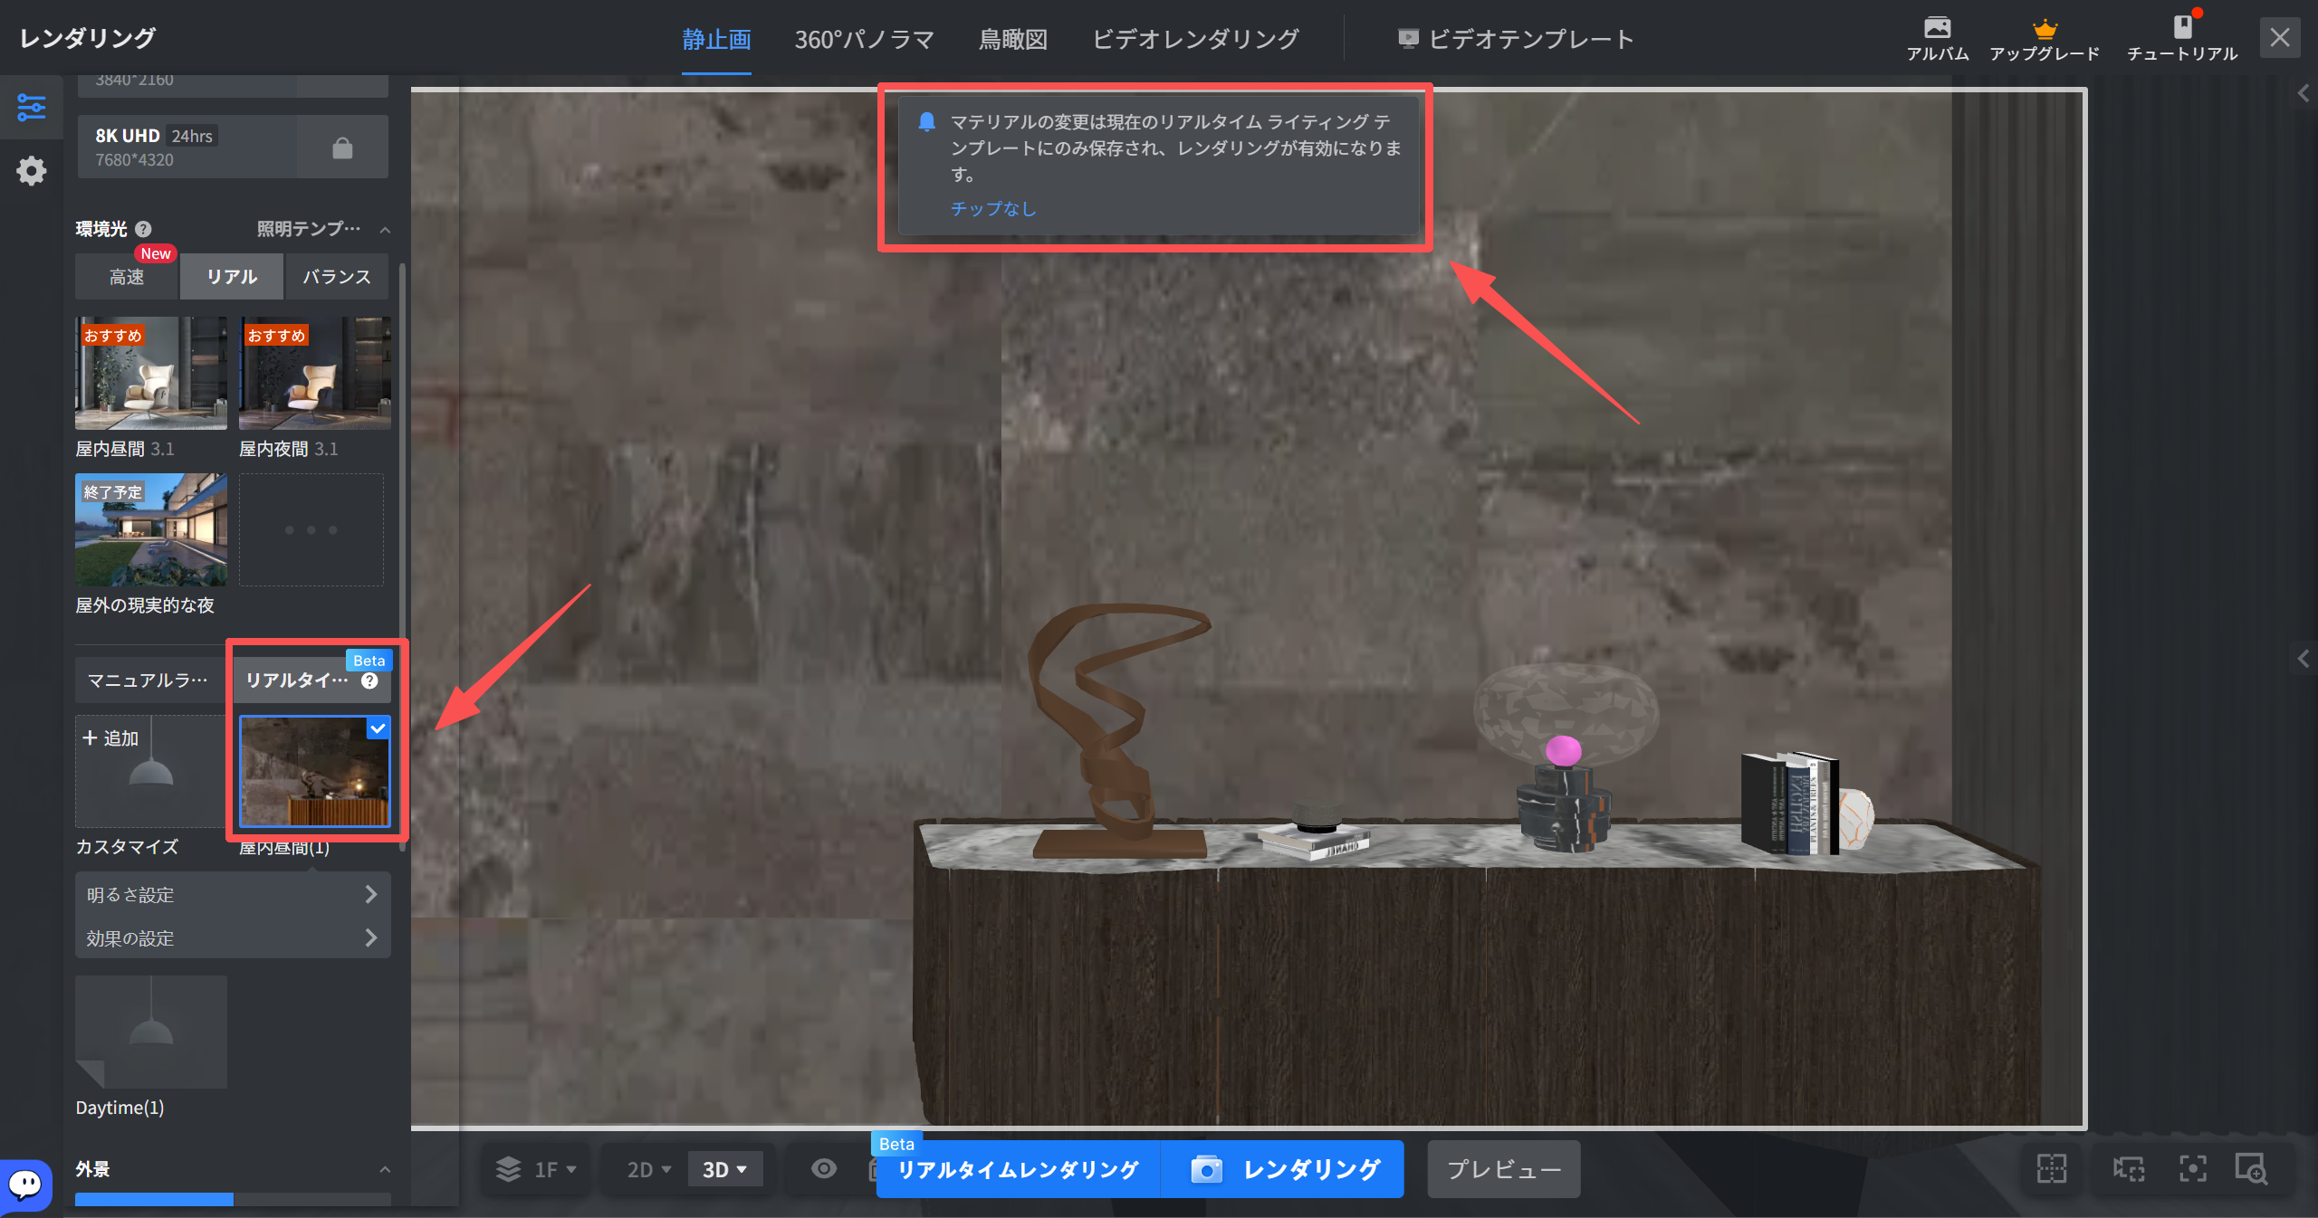Switch to ビデオレンダリング tab
The height and width of the screenshot is (1218, 2318).
[x=1195, y=39]
